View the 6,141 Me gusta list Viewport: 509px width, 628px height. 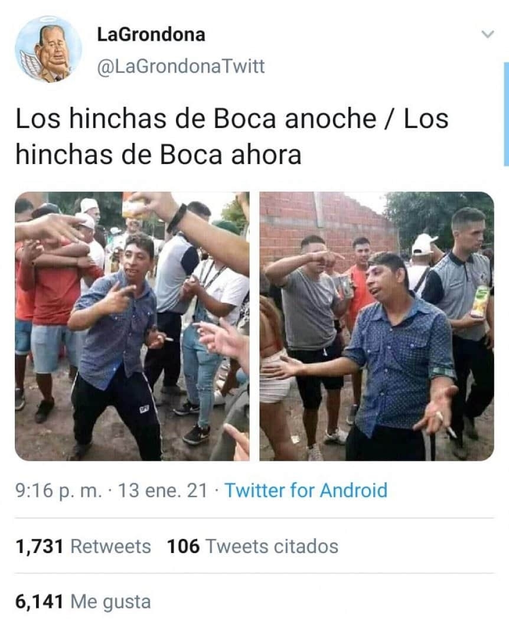(83, 601)
